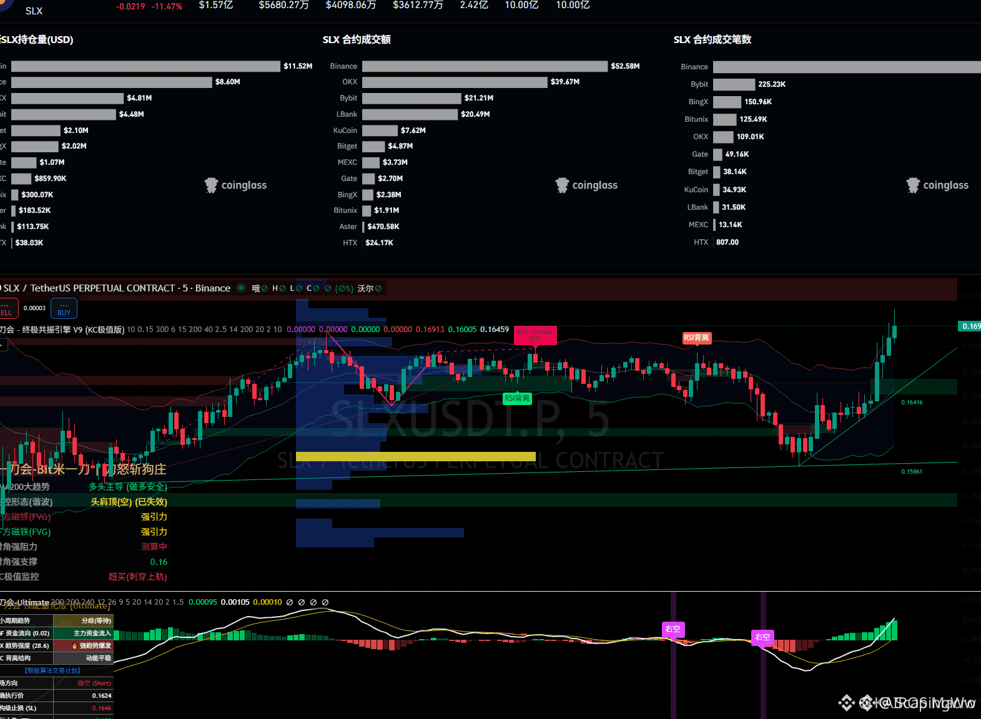Click the $5680.27万 value in the top row
The width and height of the screenshot is (981, 719).
[x=284, y=5]
